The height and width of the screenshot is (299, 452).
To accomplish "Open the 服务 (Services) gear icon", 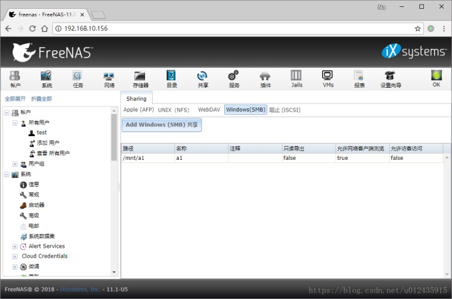I will click(x=234, y=79).
